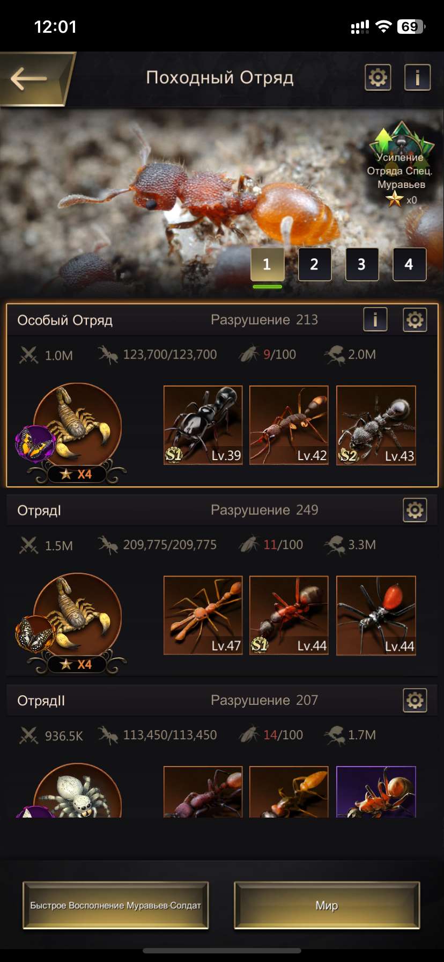Switch to formation tab 3

tap(361, 264)
